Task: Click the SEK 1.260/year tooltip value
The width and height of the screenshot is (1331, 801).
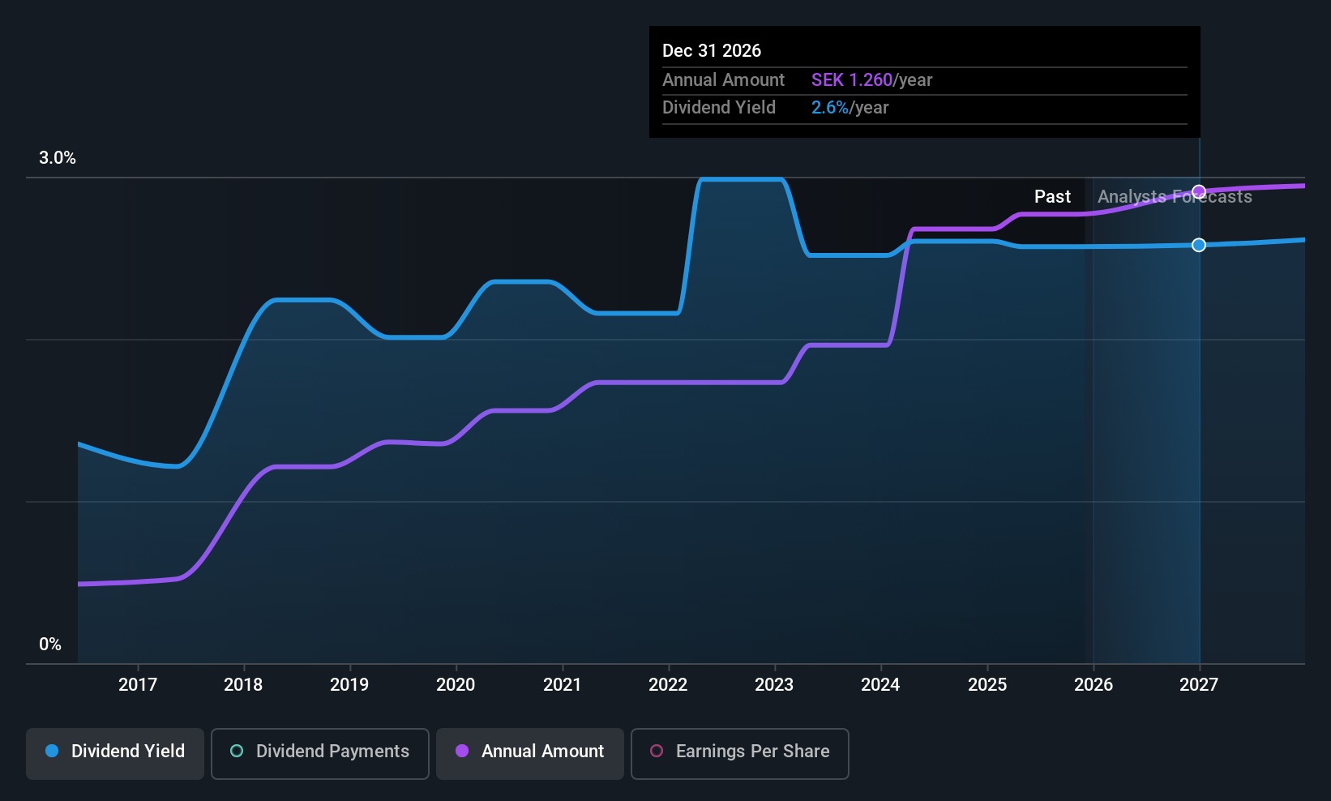Action: coord(871,80)
